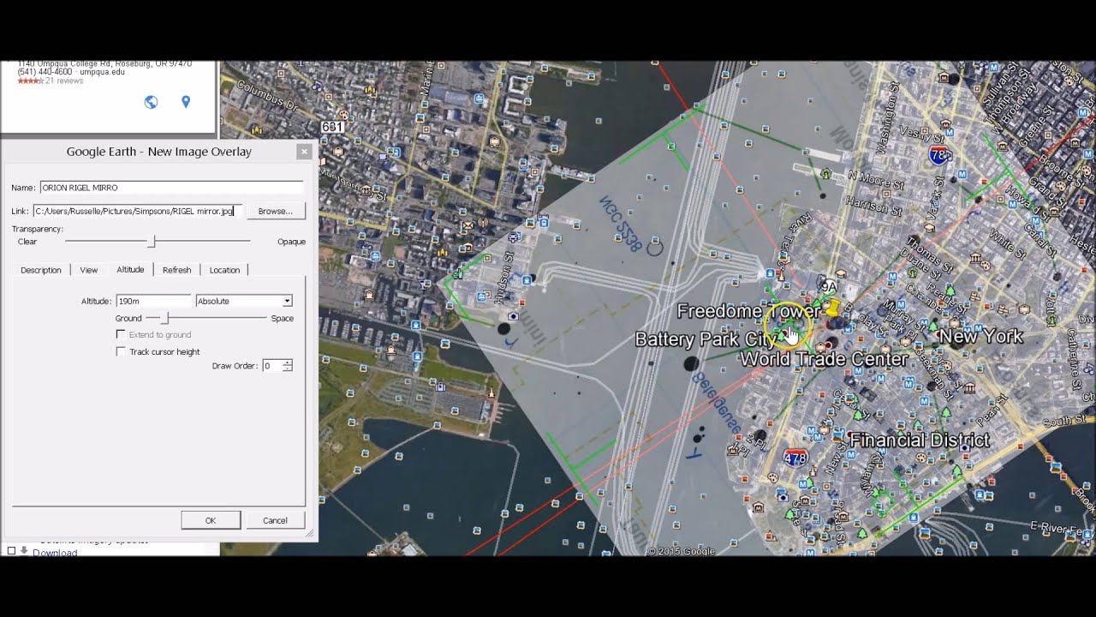Increase Draw Order with the up arrow

pos(287,362)
